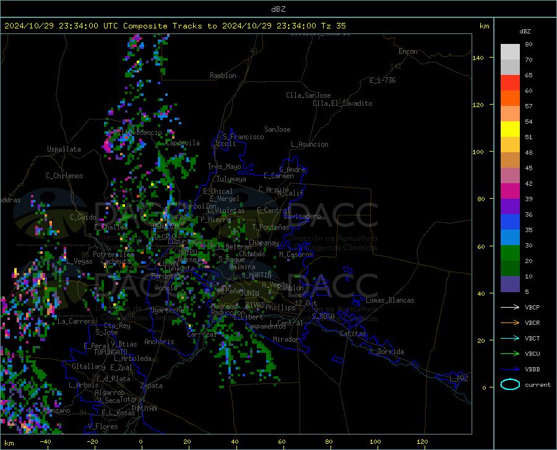Click the dBZ title at top

pos(278,9)
